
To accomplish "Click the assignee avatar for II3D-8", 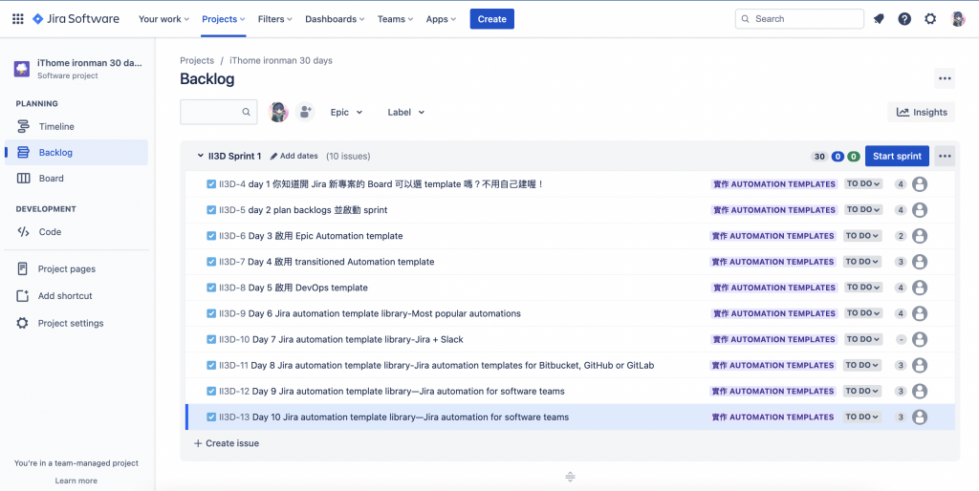I will click(919, 288).
